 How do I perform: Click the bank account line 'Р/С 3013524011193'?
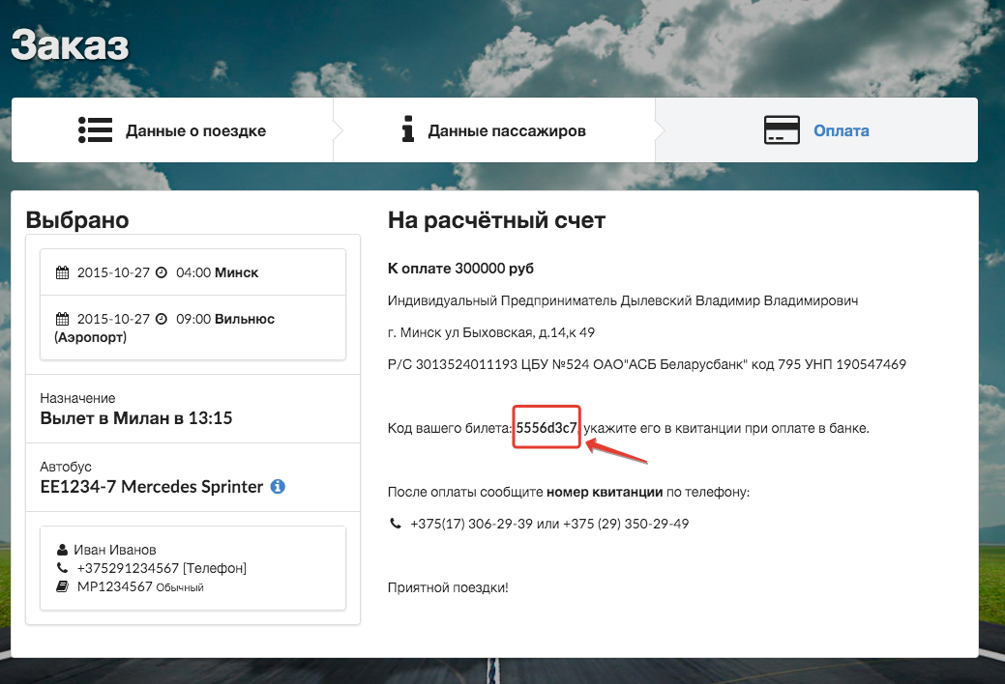click(453, 364)
